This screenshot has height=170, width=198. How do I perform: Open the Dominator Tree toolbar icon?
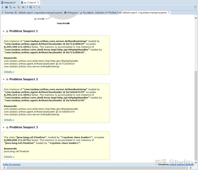click(x=10, y=7)
